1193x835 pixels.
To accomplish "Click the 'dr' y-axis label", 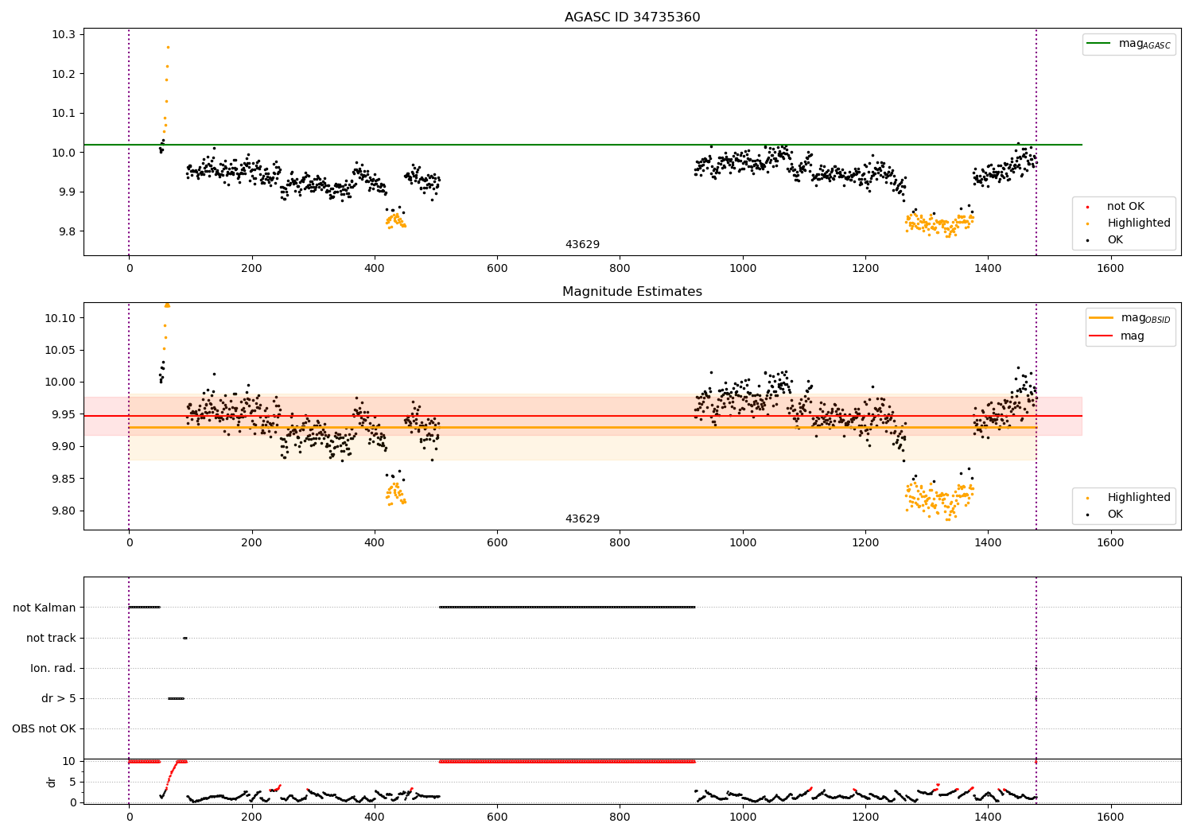I will pos(52,782).
